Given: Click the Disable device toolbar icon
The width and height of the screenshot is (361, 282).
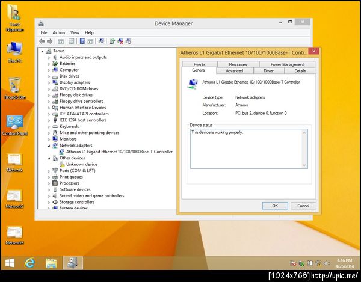Looking at the screenshot, I should [129, 41].
